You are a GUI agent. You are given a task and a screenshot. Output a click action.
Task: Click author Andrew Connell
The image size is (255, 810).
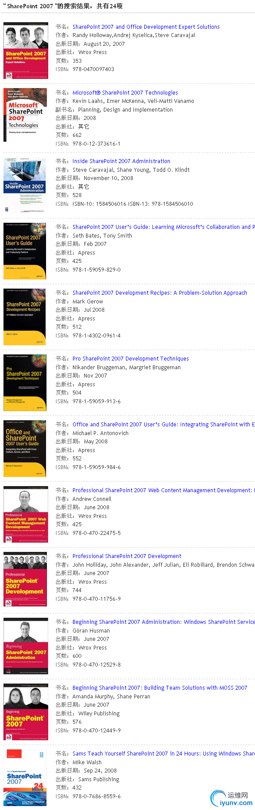coord(92,499)
